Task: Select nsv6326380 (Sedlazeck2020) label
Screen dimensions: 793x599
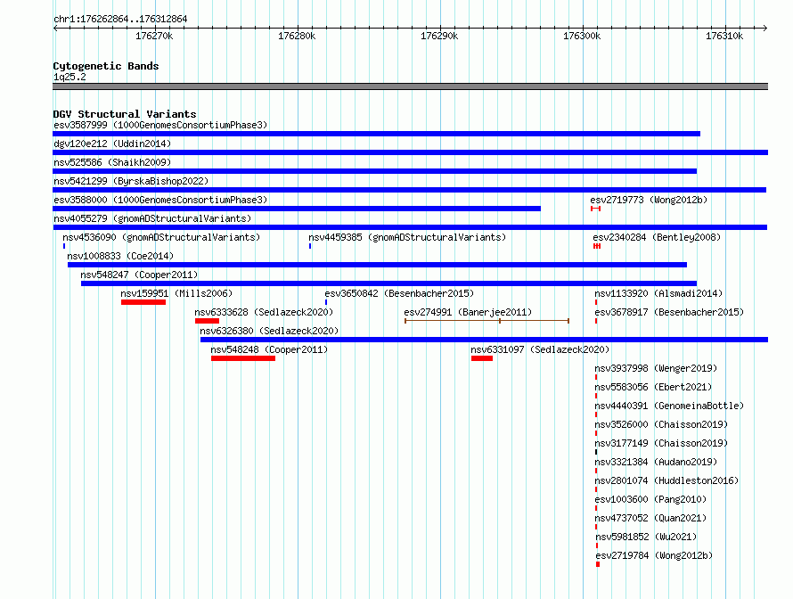Action: (x=269, y=331)
